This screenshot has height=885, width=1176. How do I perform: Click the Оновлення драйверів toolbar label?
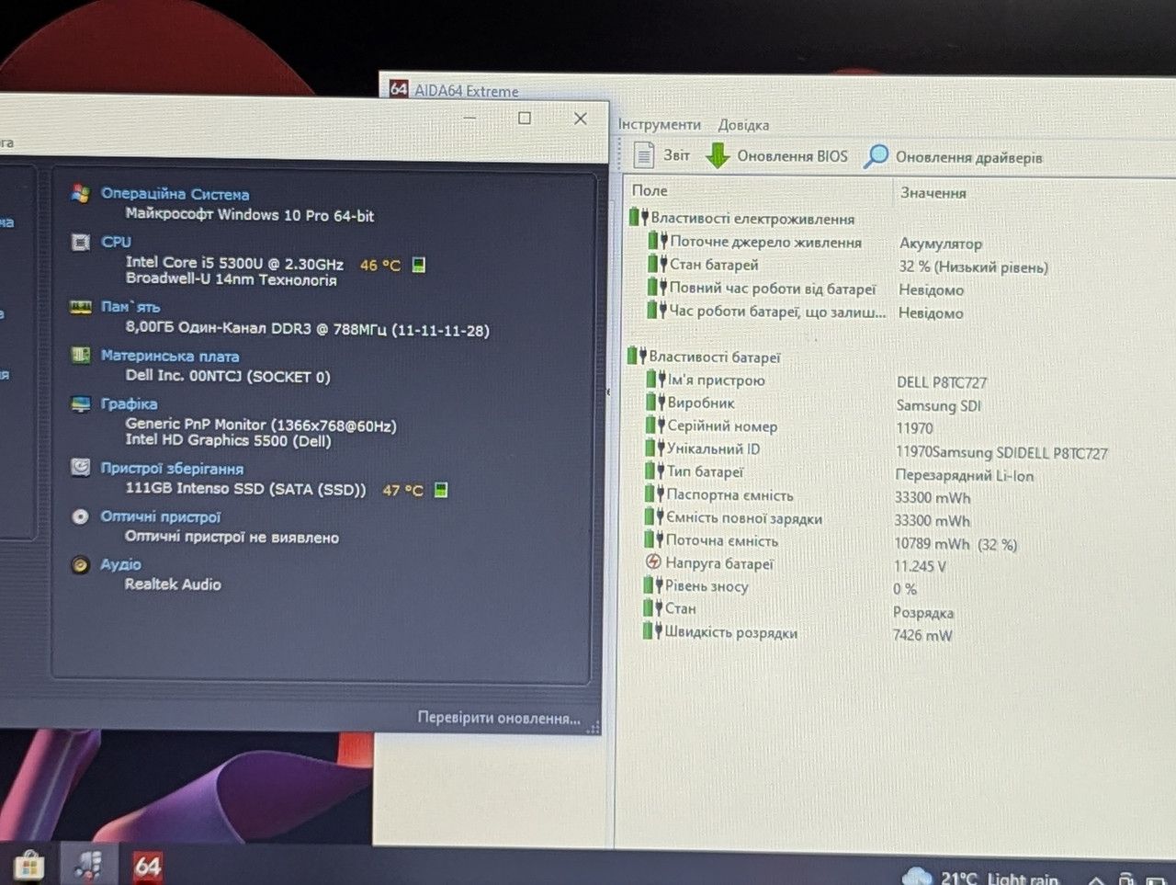969,157
